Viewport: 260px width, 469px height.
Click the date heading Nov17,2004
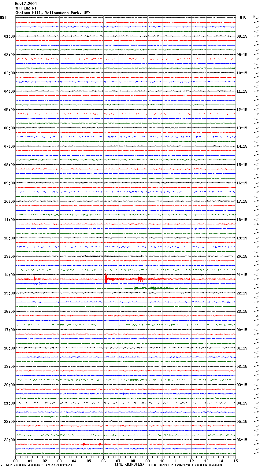[26, 4]
